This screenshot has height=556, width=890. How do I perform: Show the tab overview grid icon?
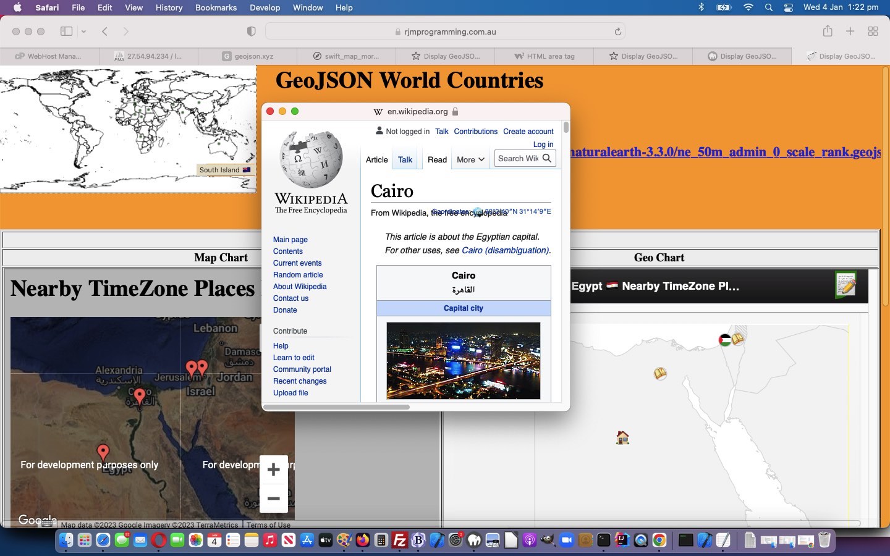click(873, 32)
